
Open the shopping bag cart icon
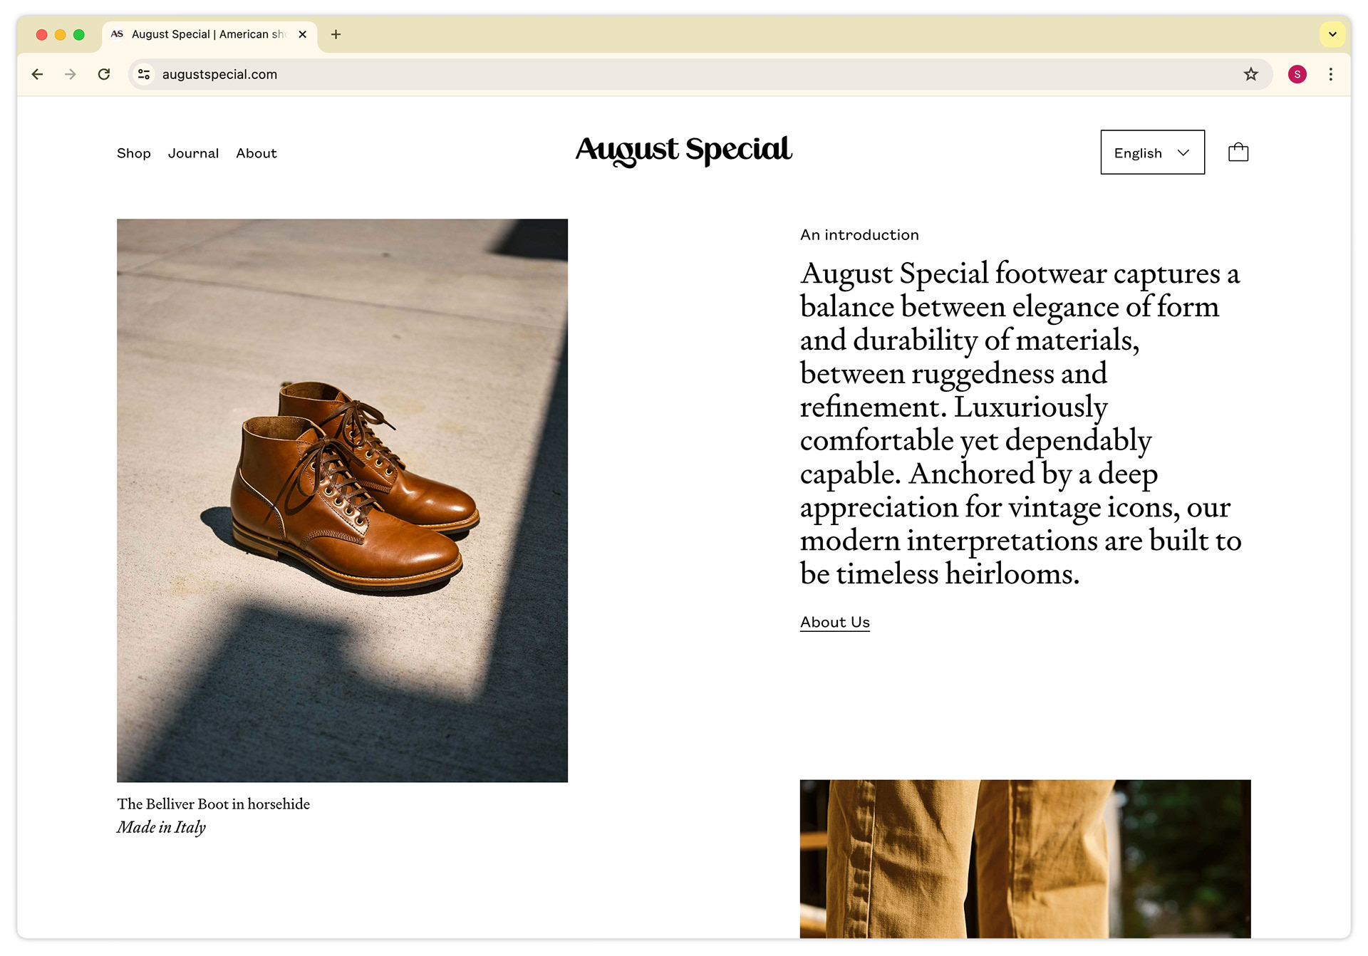(x=1238, y=152)
